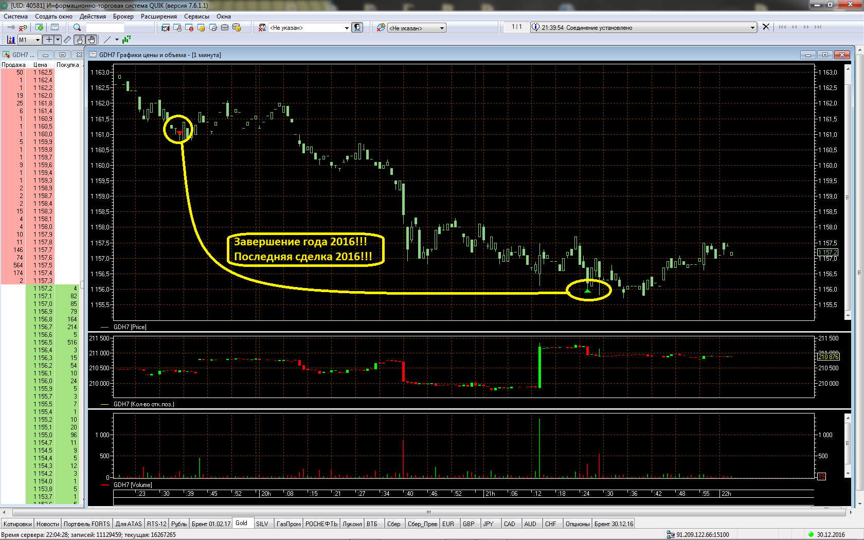Click the rewind backward navigation icon
The image size is (864, 540).
tap(794, 27)
